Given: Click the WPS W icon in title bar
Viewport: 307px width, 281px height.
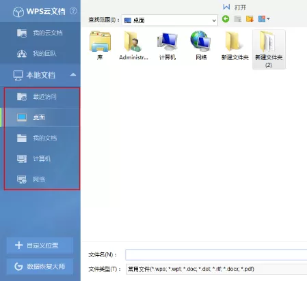Looking at the screenshot, I should click(226, 7).
